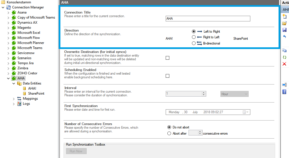Image resolution: width=289 pixels, height=158 pixels.
Task: Open the Microsoft Planner connection
Action: click(x=30, y=43)
